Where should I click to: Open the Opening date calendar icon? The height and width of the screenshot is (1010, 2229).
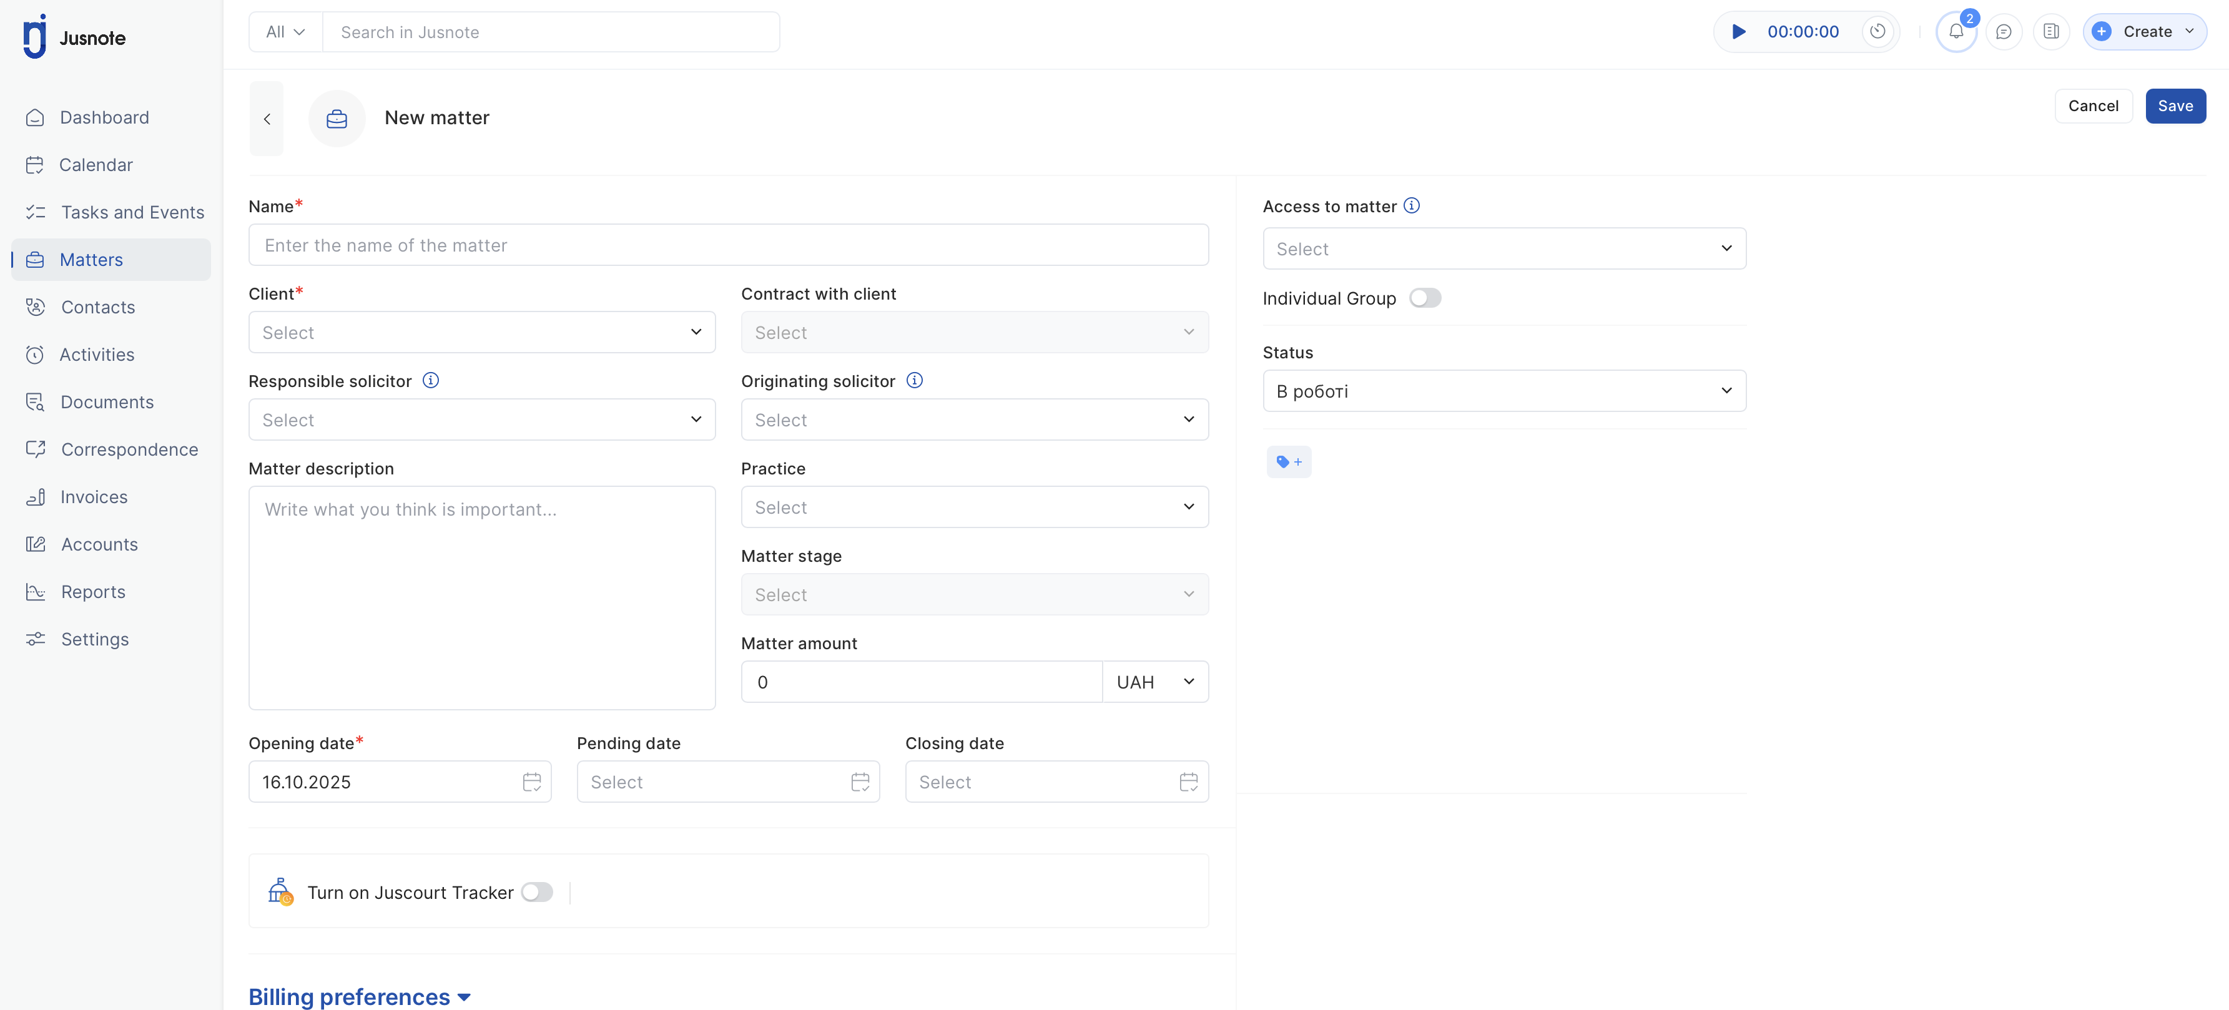pos(531,782)
